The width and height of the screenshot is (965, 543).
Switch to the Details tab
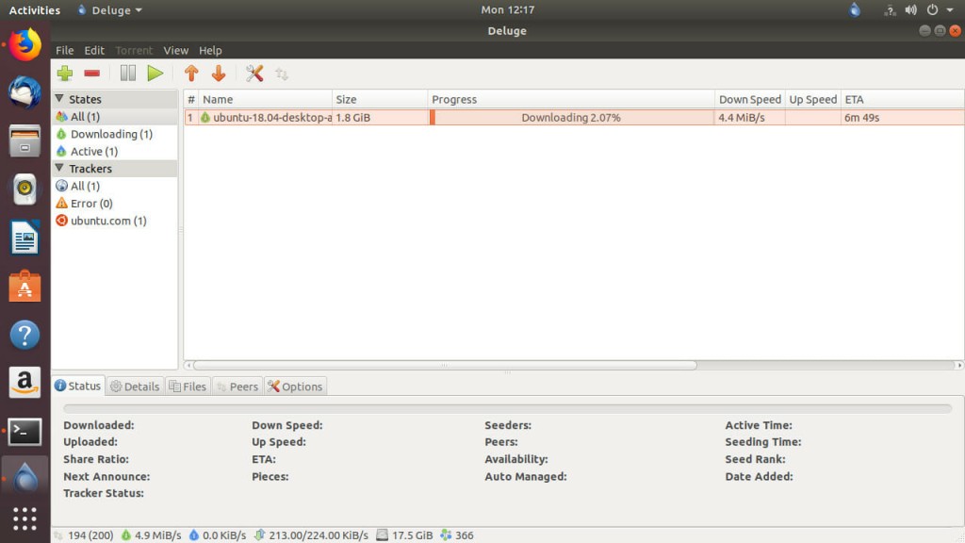coord(135,386)
